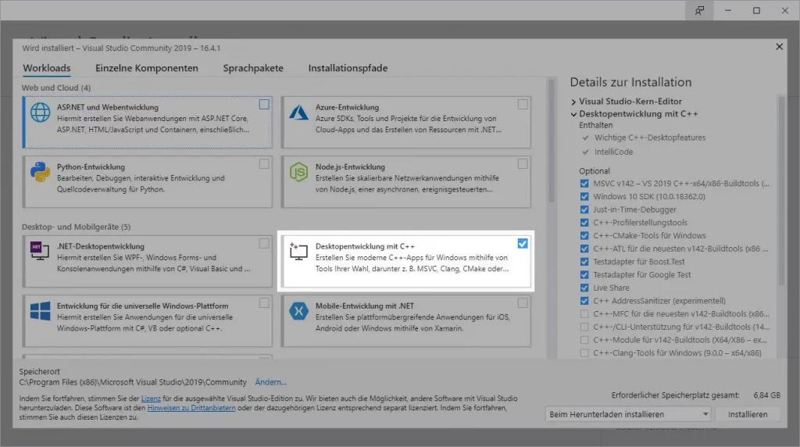Image resolution: width=800 pixels, height=447 pixels.
Task: Close the installer dialog with X
Action: 779,47
